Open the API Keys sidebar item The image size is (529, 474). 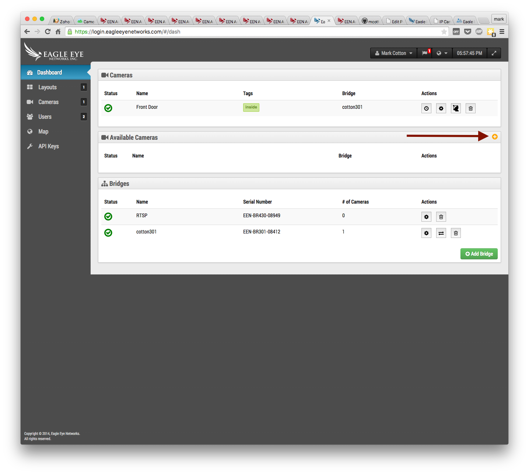click(x=48, y=146)
